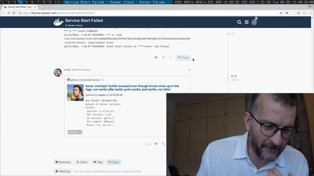Share saada's post via chain icon
This screenshot has width=314, height=176.
click(x=163, y=144)
